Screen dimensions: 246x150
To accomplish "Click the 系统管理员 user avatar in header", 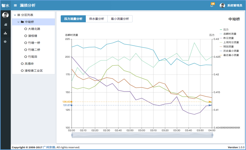I will tap(222, 5).
